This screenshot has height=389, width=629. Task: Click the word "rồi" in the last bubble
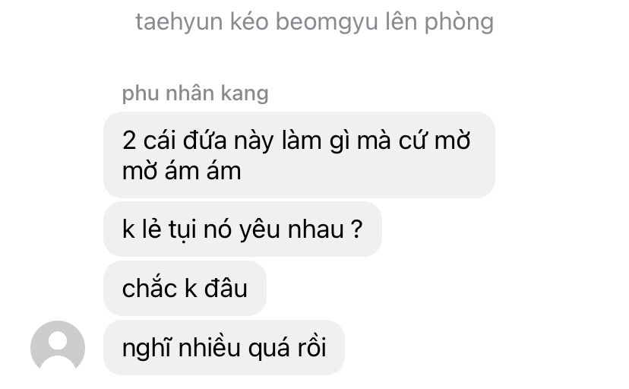point(311,347)
